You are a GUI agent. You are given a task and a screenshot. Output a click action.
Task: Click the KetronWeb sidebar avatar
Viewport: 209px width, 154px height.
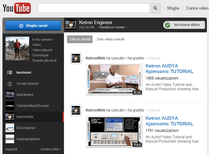10,116
